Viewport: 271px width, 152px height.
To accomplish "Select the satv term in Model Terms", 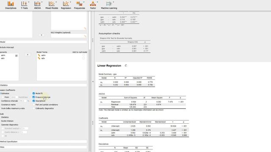I will pos(43,58).
